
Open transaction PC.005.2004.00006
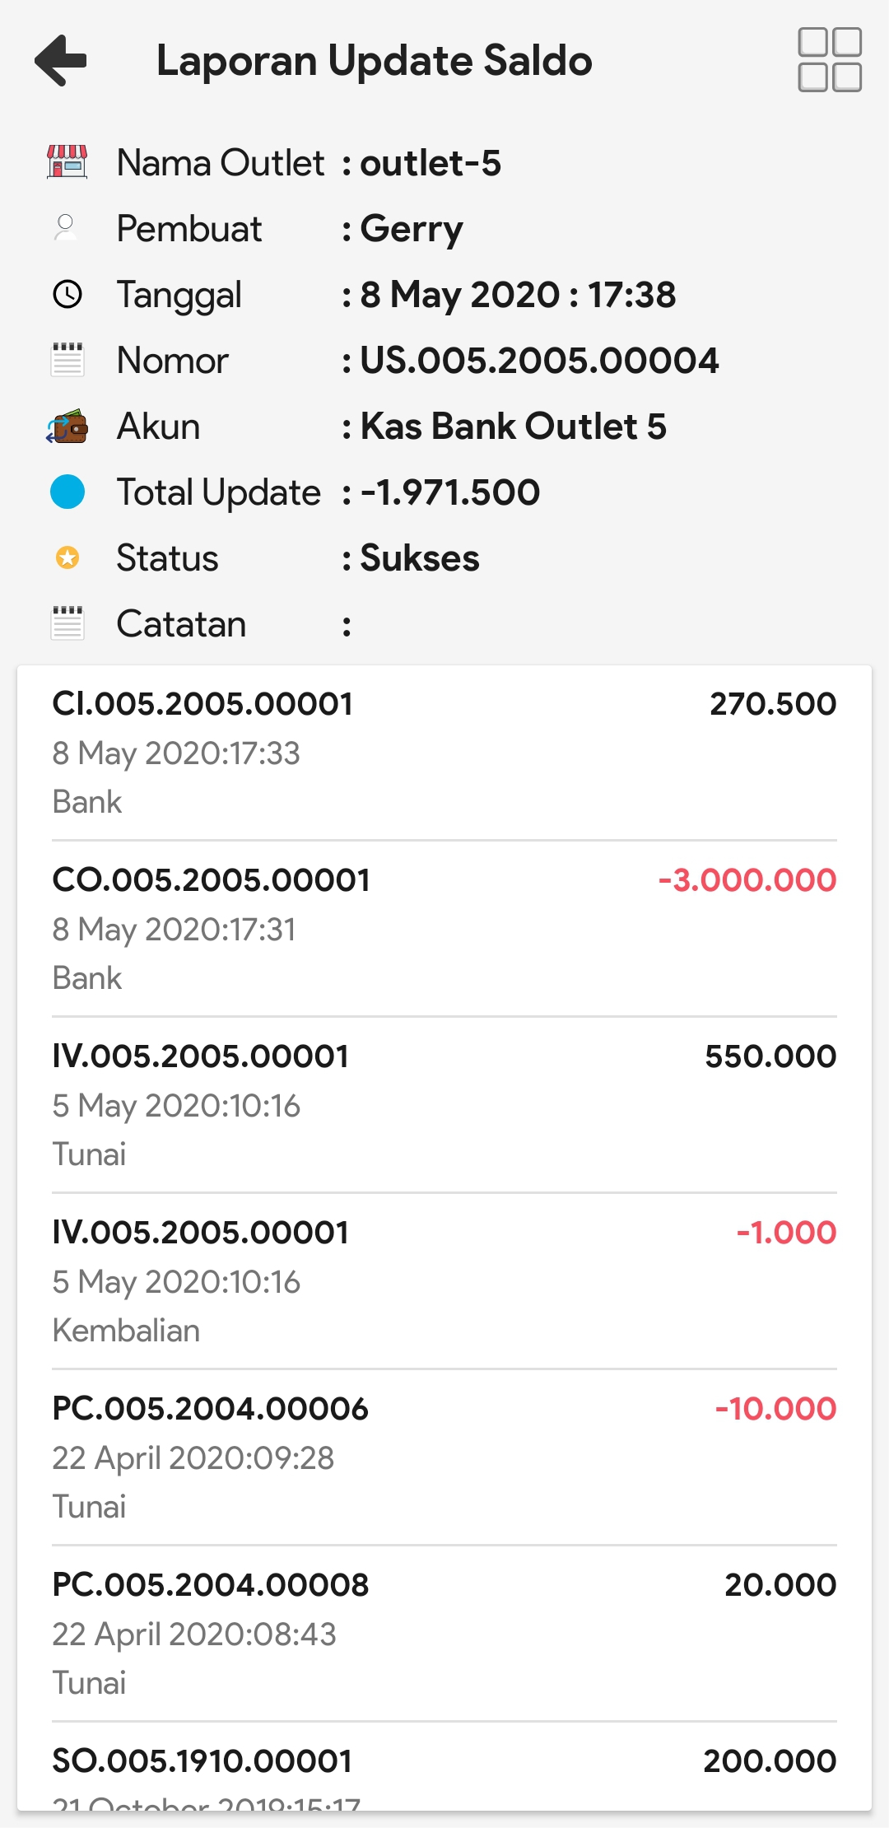[444, 1457]
